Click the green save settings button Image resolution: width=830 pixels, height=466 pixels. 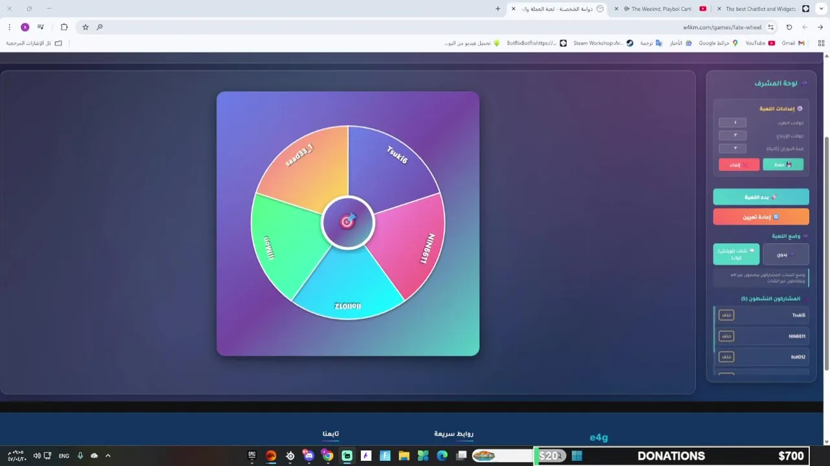pos(783,164)
